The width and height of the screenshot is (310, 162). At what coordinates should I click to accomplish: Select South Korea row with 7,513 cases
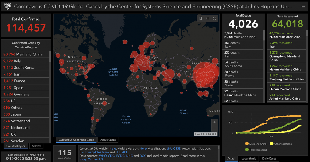click(x=25, y=68)
